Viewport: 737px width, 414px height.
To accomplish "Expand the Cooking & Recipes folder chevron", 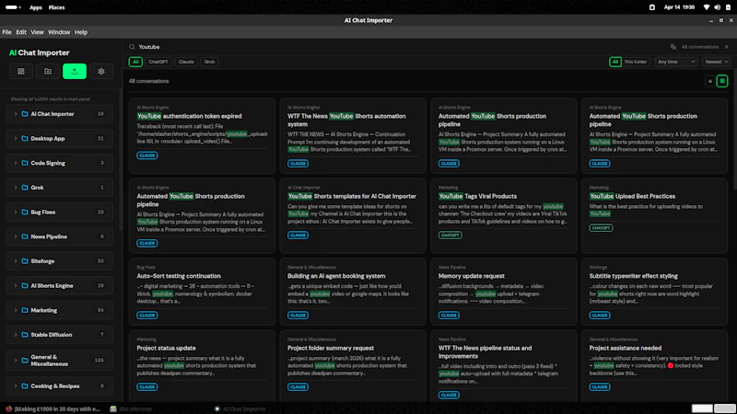I will [x=16, y=386].
